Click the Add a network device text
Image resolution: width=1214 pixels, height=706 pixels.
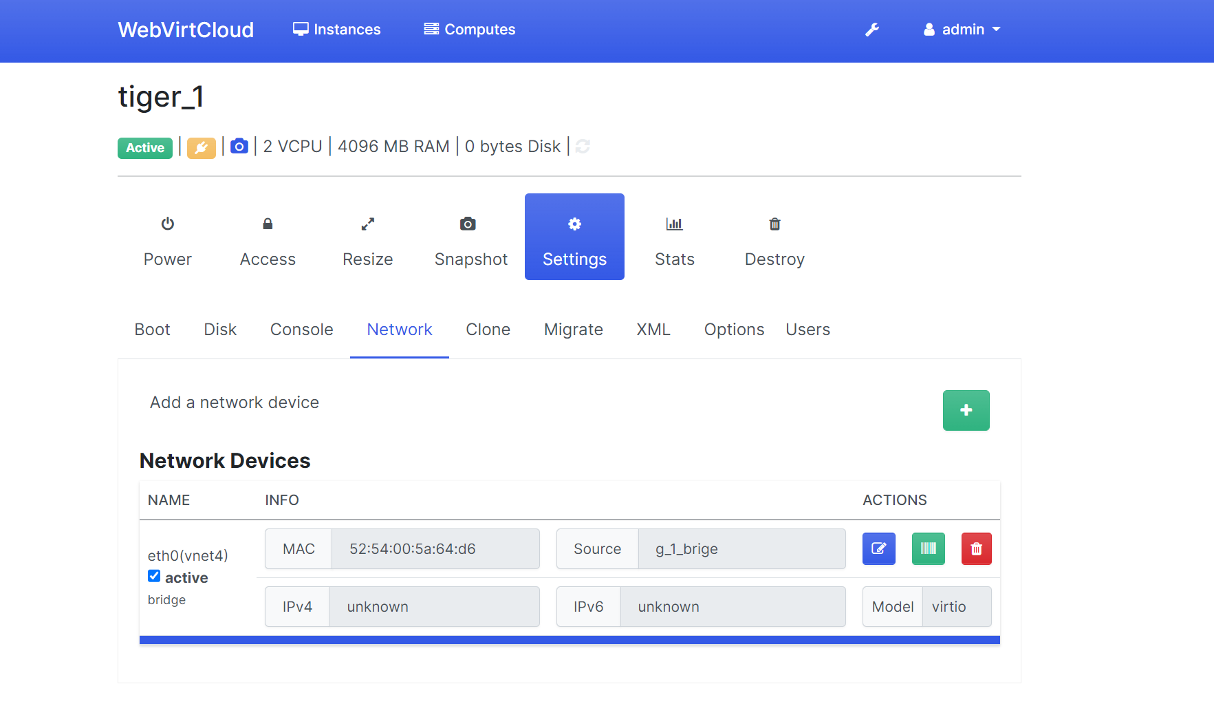pyautogui.click(x=235, y=403)
